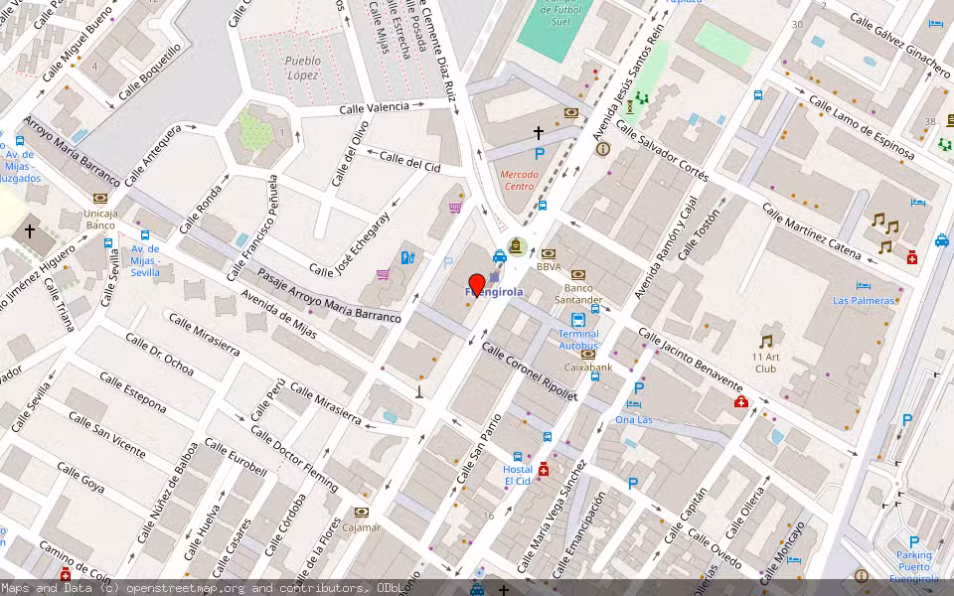954x596 pixels.
Task: Click the Calle San Vicente street label
Action: [x=107, y=435]
